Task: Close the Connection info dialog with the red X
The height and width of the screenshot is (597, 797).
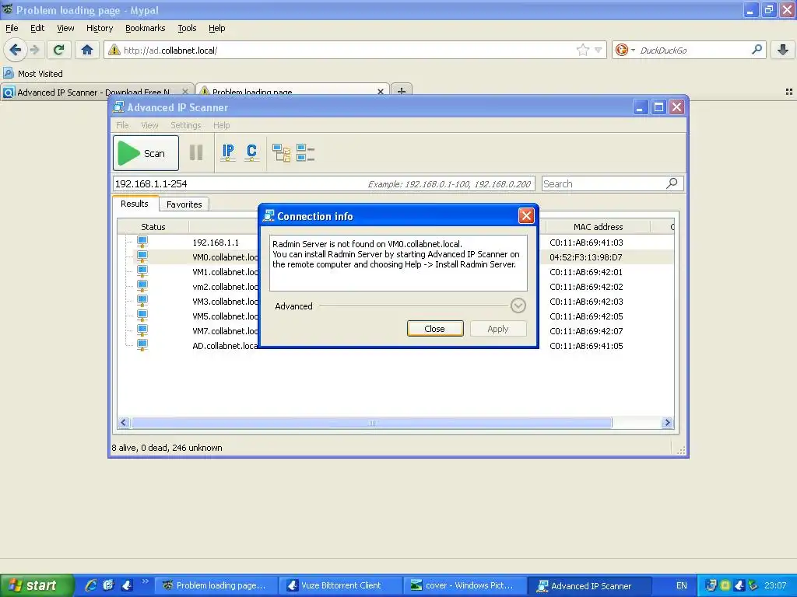Action: (526, 216)
